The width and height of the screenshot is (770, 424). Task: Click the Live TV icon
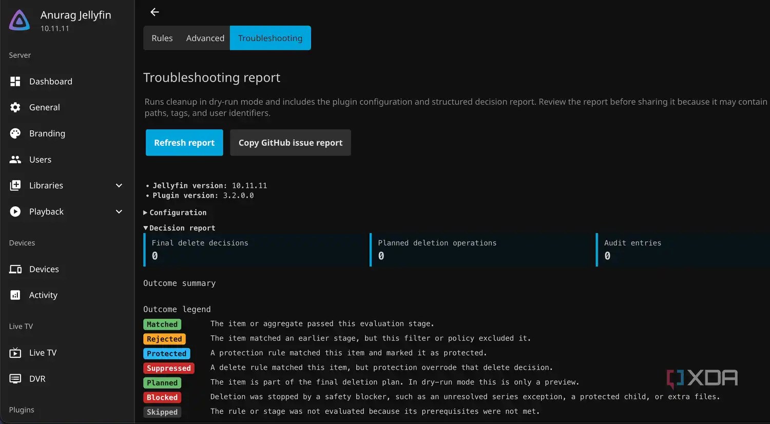pos(15,353)
